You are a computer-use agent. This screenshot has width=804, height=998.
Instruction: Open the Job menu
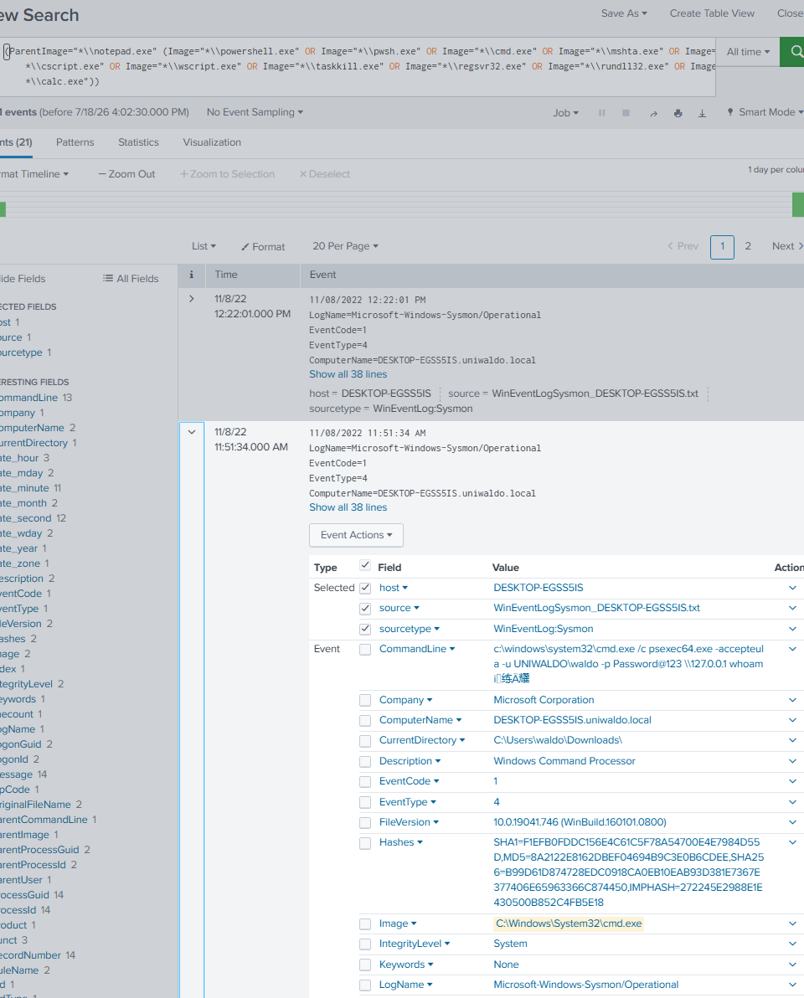pos(566,113)
